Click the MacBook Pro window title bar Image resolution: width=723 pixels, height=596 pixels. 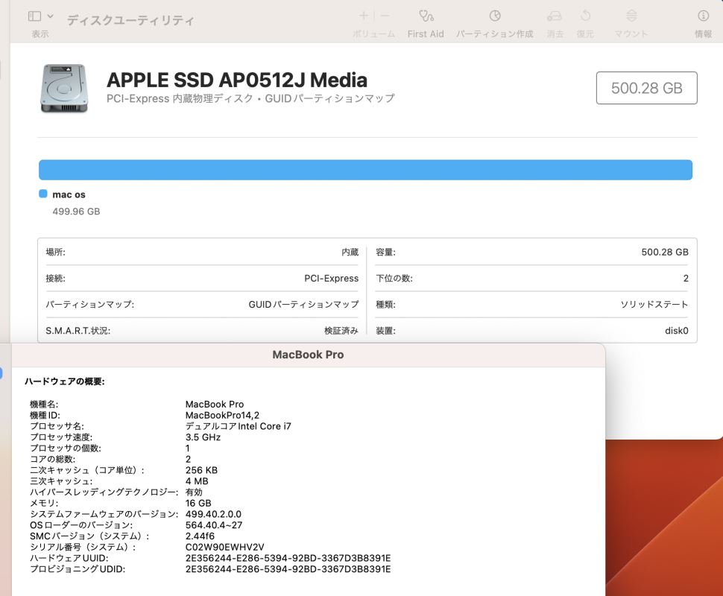[308, 355]
